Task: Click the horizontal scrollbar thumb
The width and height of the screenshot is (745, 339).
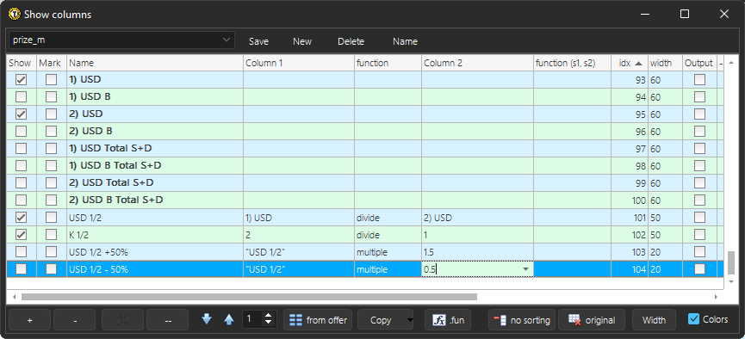Action: [249, 297]
